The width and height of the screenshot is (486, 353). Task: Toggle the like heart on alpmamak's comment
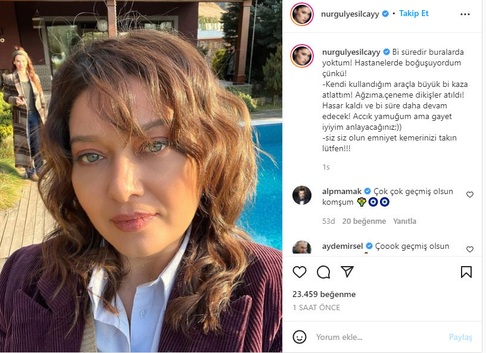(470, 193)
